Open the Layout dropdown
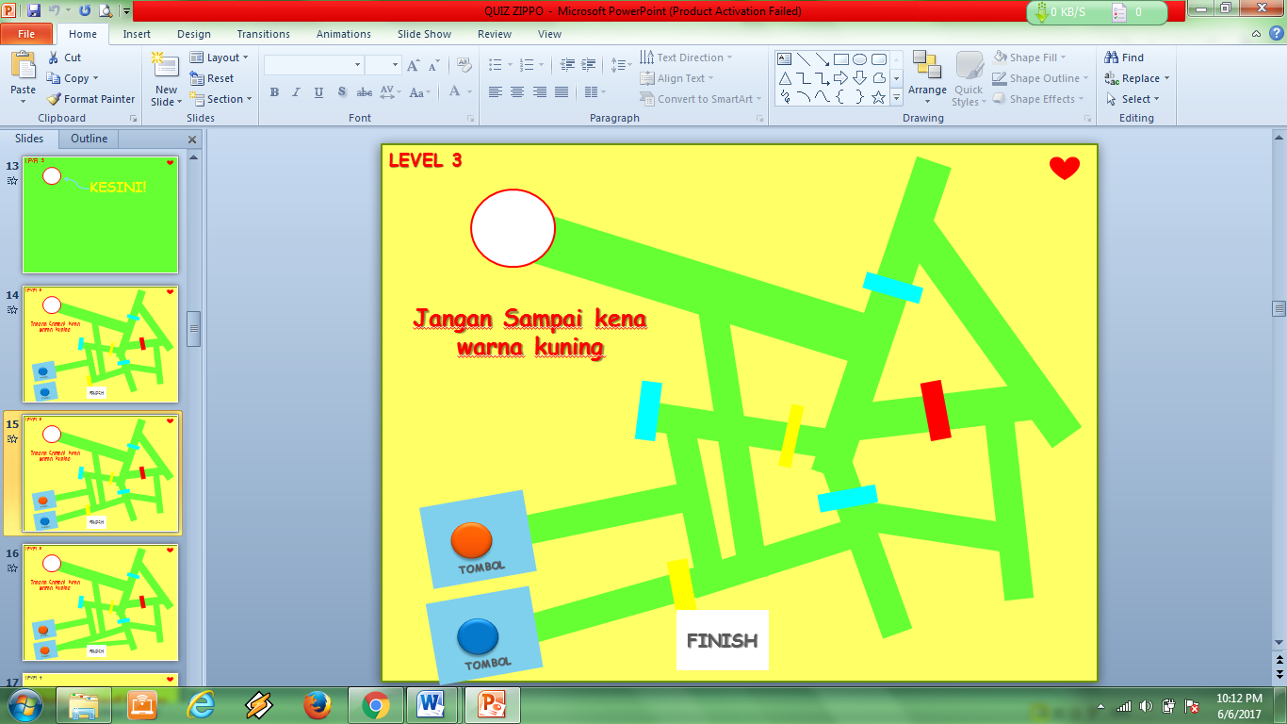1287x724 pixels. point(220,58)
